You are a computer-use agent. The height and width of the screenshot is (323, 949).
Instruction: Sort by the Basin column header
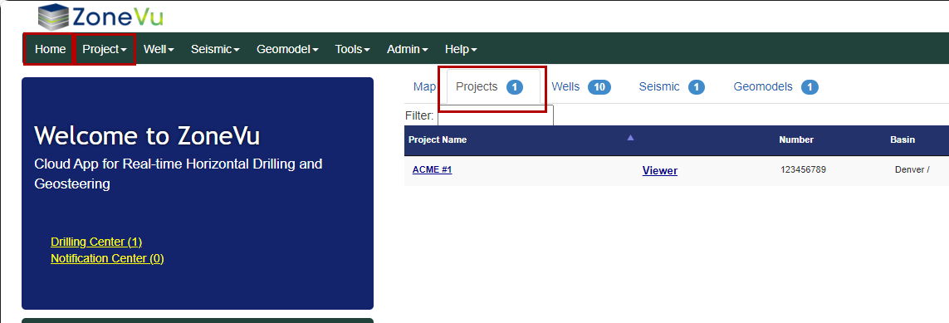click(903, 139)
